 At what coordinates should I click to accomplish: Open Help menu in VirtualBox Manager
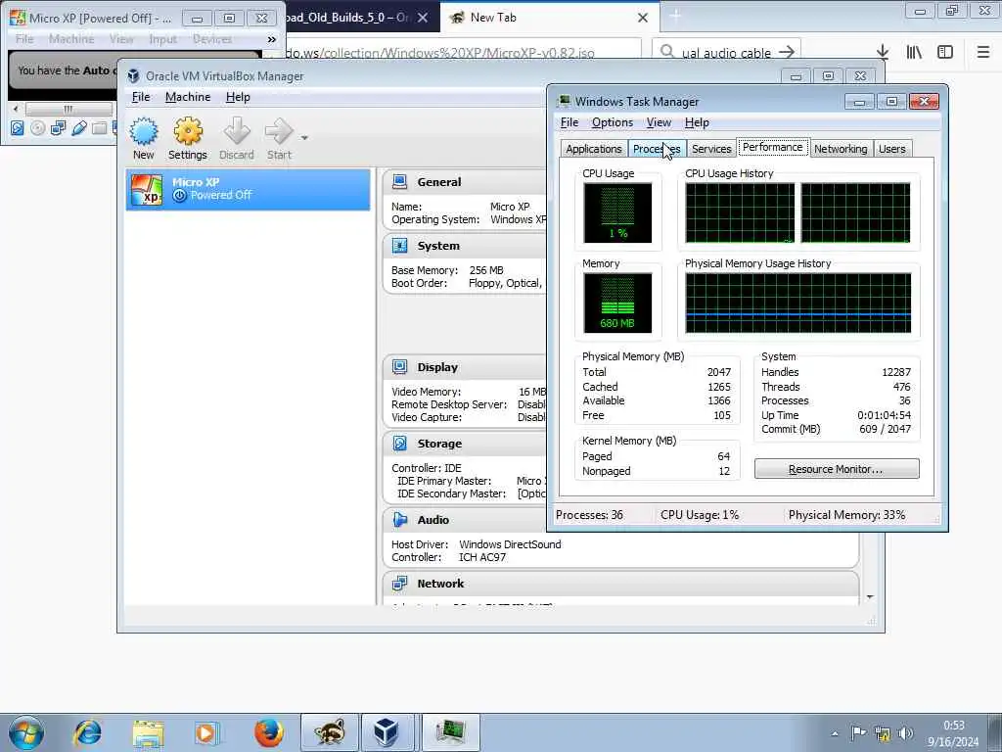pos(238,97)
